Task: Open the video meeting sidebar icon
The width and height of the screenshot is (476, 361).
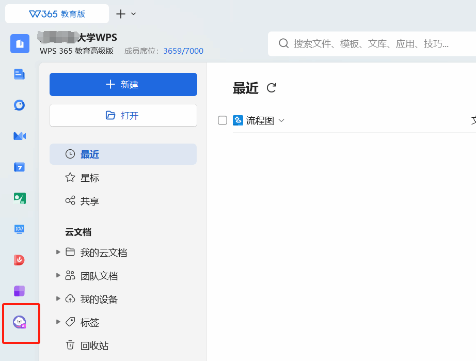Action: pos(20,136)
